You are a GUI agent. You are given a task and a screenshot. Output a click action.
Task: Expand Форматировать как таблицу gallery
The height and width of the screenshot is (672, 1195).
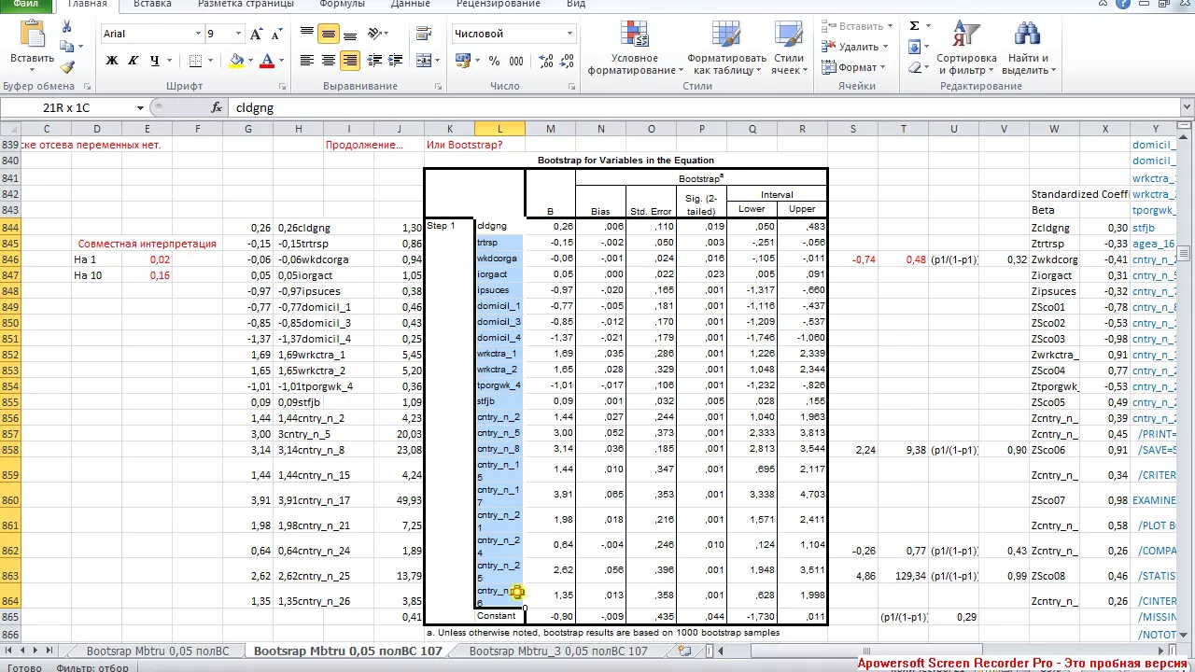[726, 49]
